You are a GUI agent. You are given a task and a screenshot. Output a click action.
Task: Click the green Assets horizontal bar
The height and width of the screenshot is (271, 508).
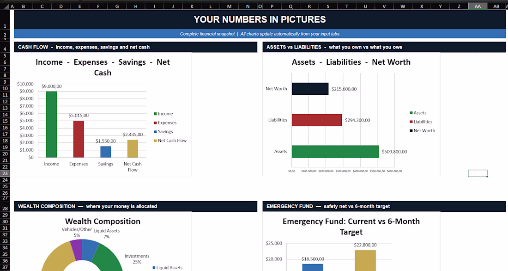335,152
